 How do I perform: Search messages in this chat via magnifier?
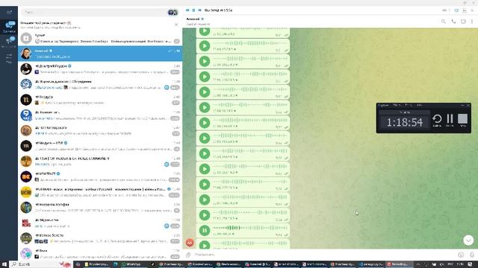(443, 22)
